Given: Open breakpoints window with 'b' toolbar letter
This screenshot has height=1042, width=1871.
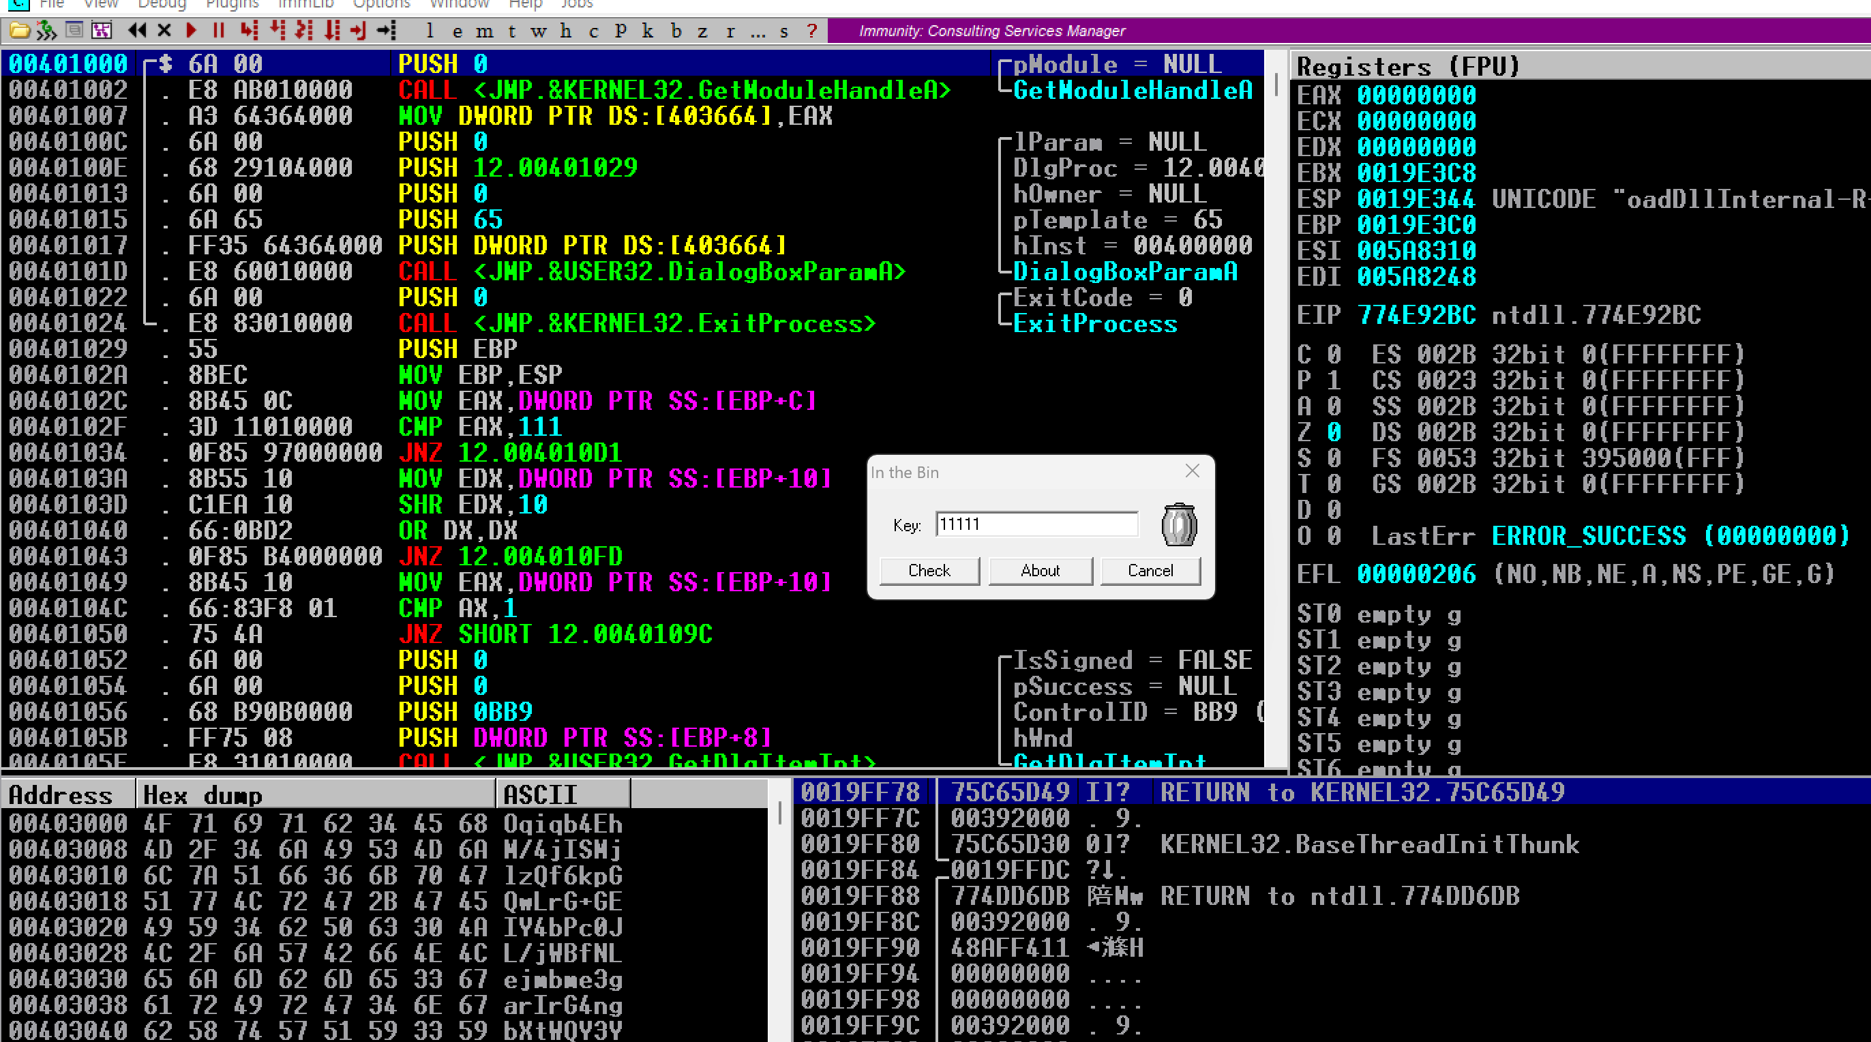Looking at the screenshot, I should 676,31.
